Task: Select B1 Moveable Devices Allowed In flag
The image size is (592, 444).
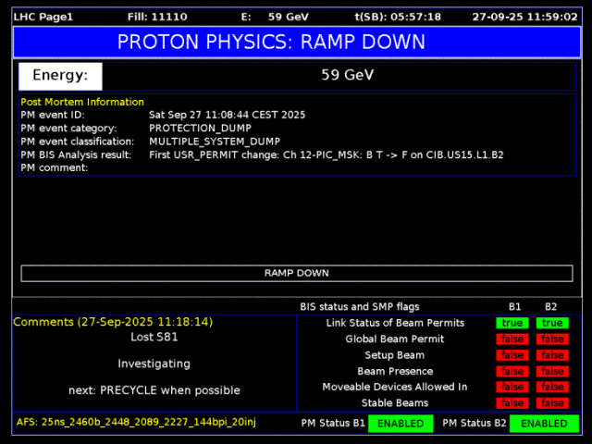Action: click(512, 387)
